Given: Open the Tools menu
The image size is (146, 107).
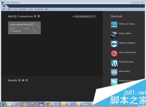Looking at the screenshot, I should (x=31, y=9).
